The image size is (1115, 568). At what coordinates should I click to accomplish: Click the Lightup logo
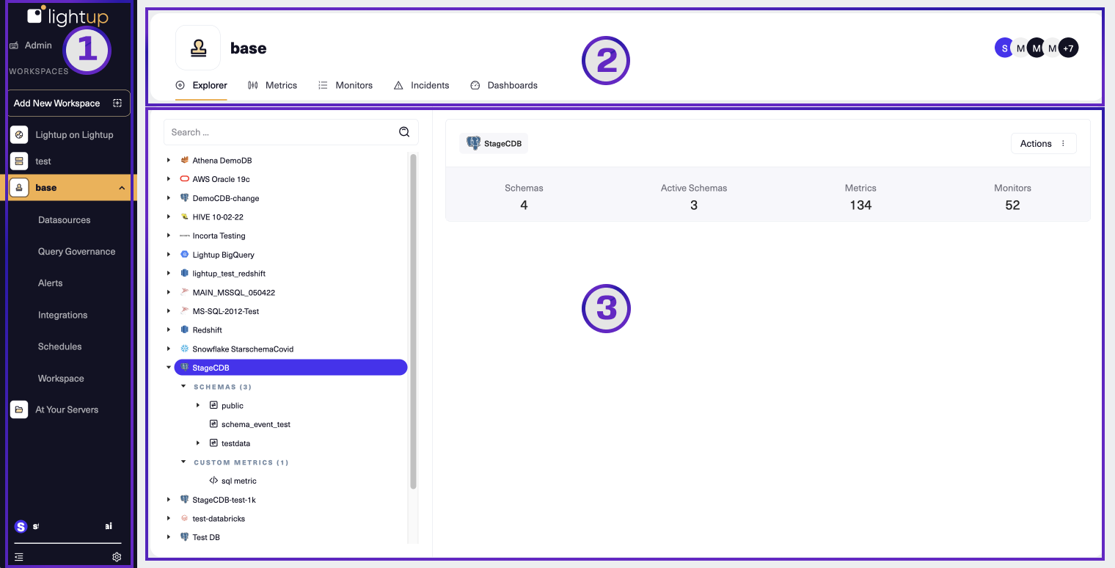tap(67, 16)
